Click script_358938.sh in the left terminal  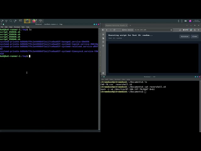[10, 35]
